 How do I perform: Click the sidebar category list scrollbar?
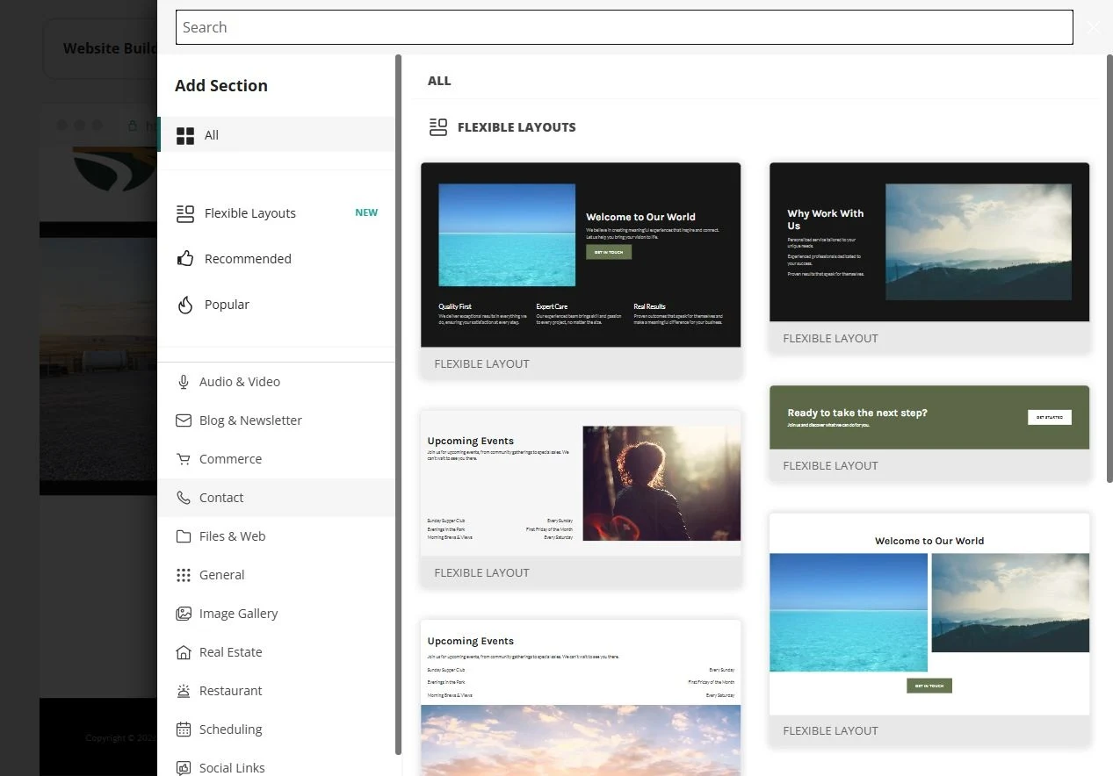(x=399, y=404)
